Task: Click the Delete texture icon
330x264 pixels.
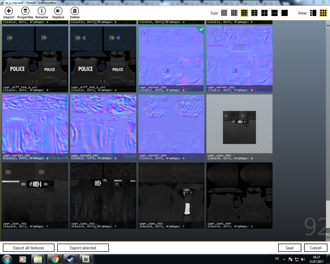Action: [x=75, y=11]
